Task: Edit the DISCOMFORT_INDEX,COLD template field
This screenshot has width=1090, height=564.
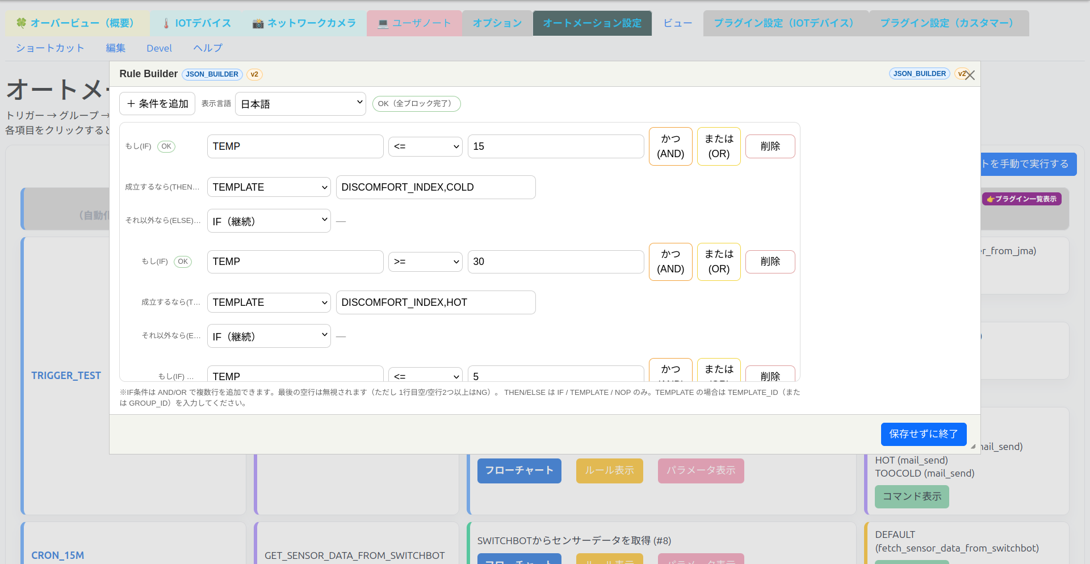Action: pos(435,187)
